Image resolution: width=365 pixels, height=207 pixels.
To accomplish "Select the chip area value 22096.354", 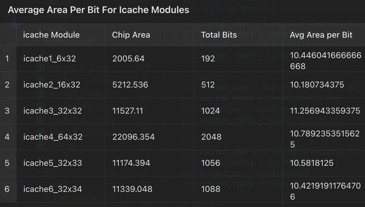I will click(133, 137).
